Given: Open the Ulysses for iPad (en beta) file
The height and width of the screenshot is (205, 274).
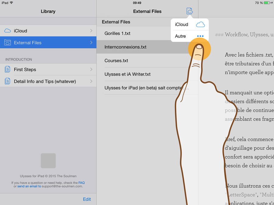Looking at the screenshot, I should (x=147, y=88).
